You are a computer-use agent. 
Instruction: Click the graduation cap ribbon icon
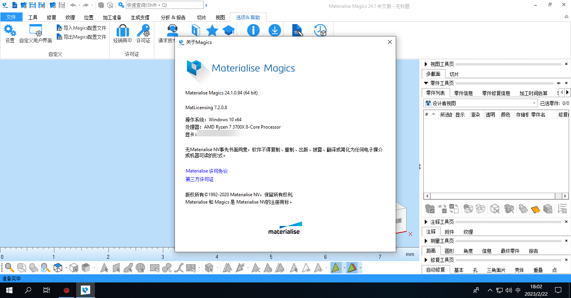pyautogui.click(x=228, y=30)
